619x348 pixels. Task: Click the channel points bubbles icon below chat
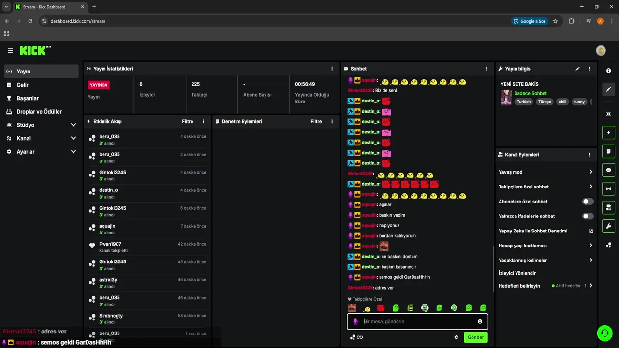tap(353, 337)
